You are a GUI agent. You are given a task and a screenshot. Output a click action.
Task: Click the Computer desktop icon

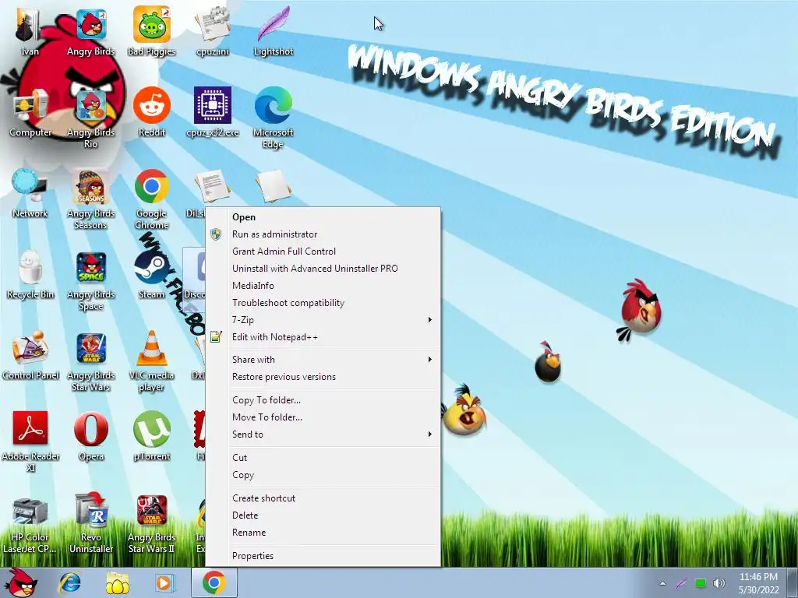pos(30,113)
